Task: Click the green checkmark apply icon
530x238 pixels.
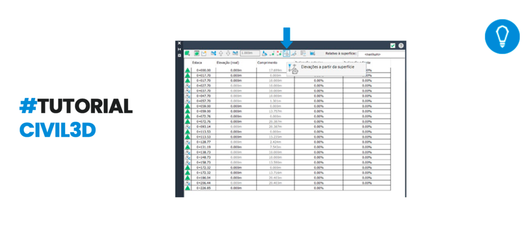Action: (x=393, y=46)
